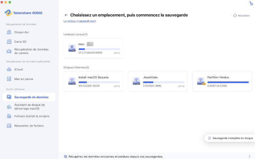Open "Le lecteur n'apparaît pas?" link
Screen dimensions: 255x160
click(x=79, y=21)
